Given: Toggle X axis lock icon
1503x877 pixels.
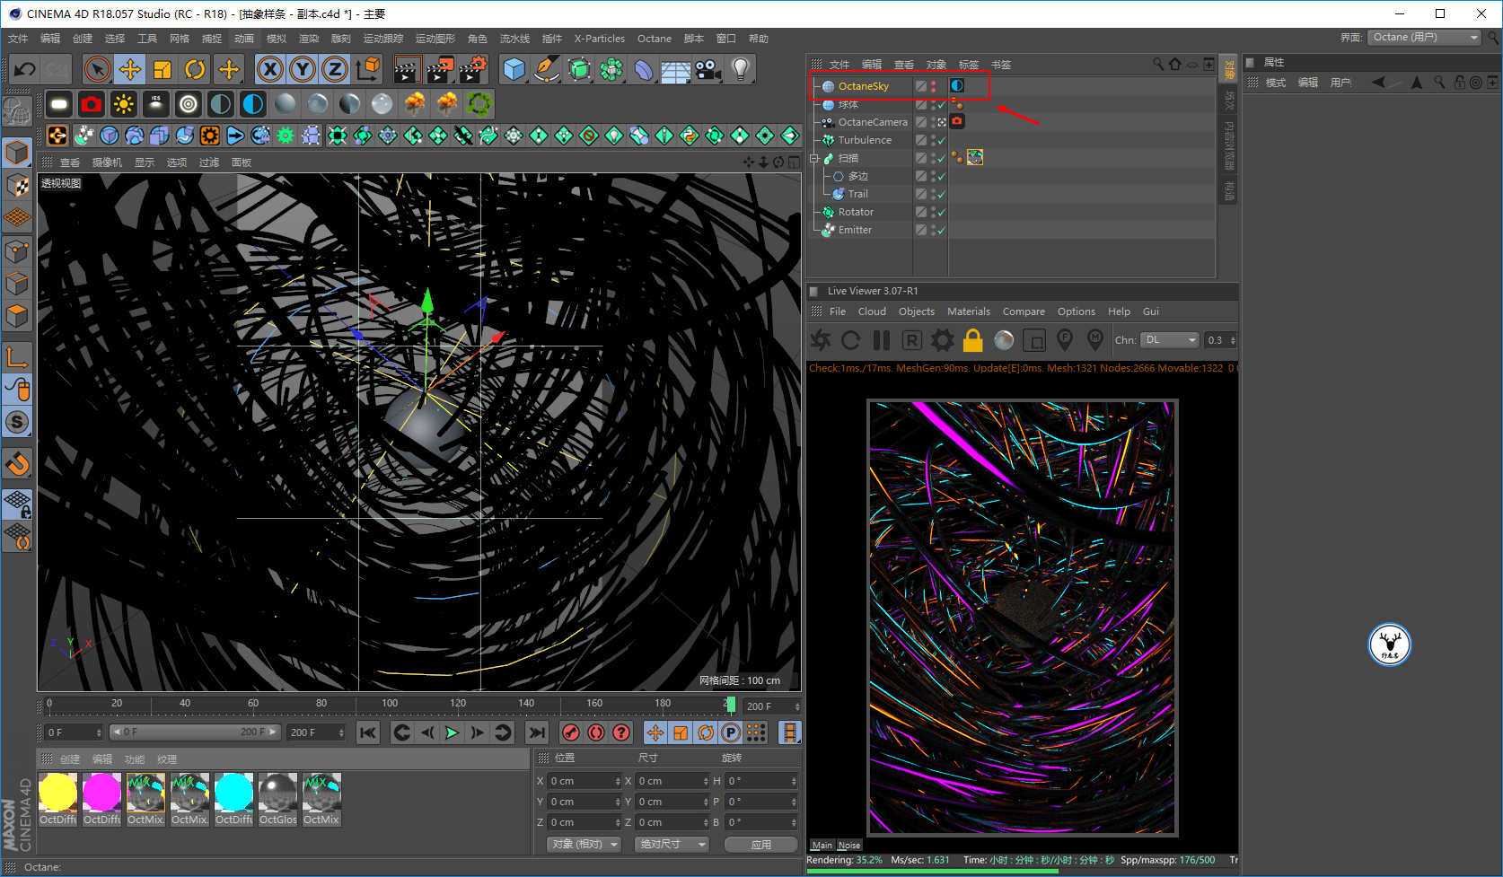Looking at the screenshot, I should click(270, 69).
